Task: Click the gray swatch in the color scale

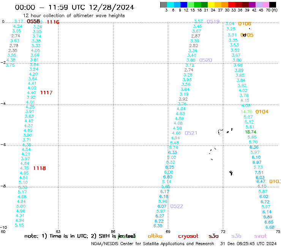Action: coord(164,5)
